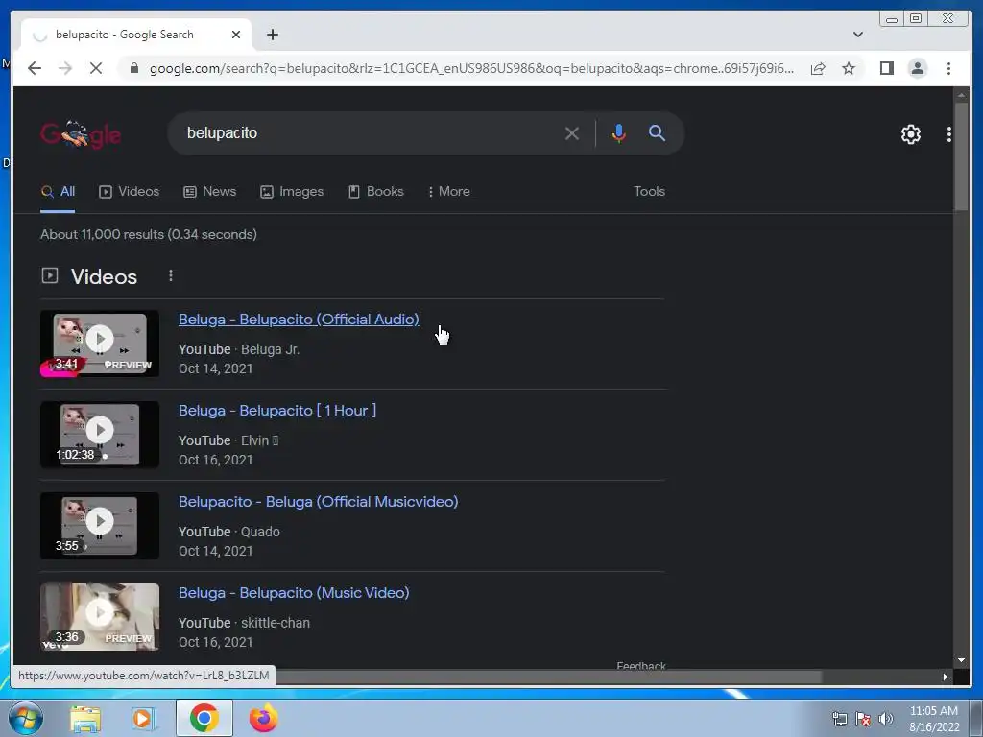The width and height of the screenshot is (983, 737).
Task: Stop loading the page
Action: [96, 68]
